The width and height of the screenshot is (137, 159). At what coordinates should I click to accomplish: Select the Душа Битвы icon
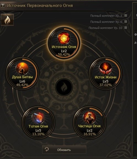(22, 68)
